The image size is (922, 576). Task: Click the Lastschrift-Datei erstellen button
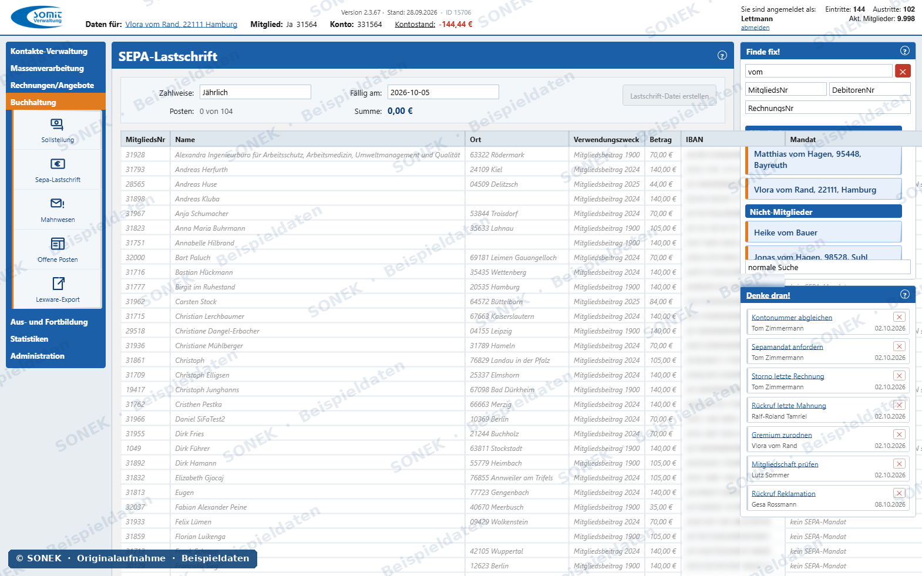pyautogui.click(x=669, y=96)
